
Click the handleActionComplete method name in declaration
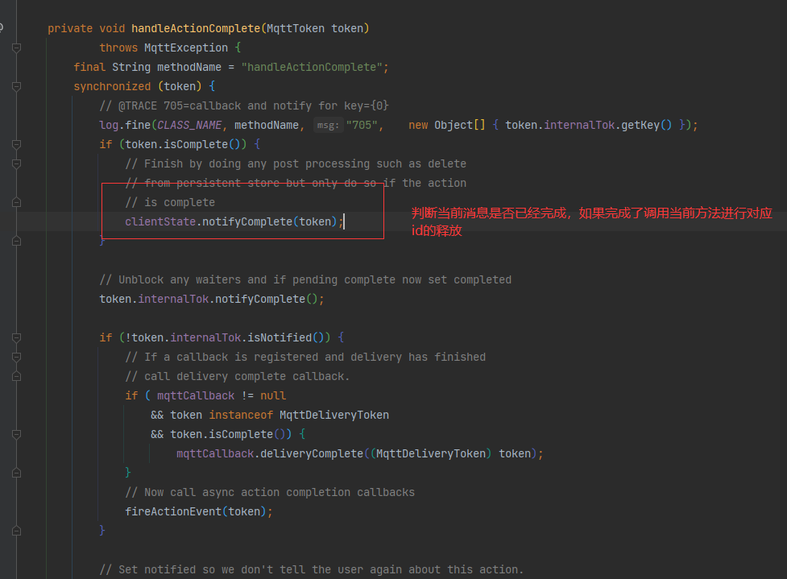coord(196,29)
